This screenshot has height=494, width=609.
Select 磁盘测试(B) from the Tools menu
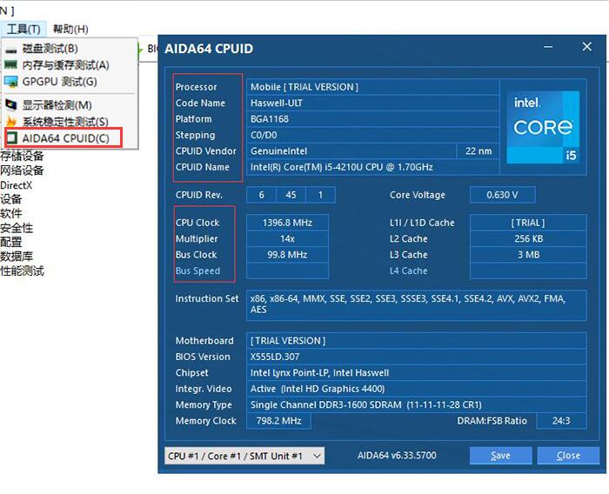click(x=70, y=49)
